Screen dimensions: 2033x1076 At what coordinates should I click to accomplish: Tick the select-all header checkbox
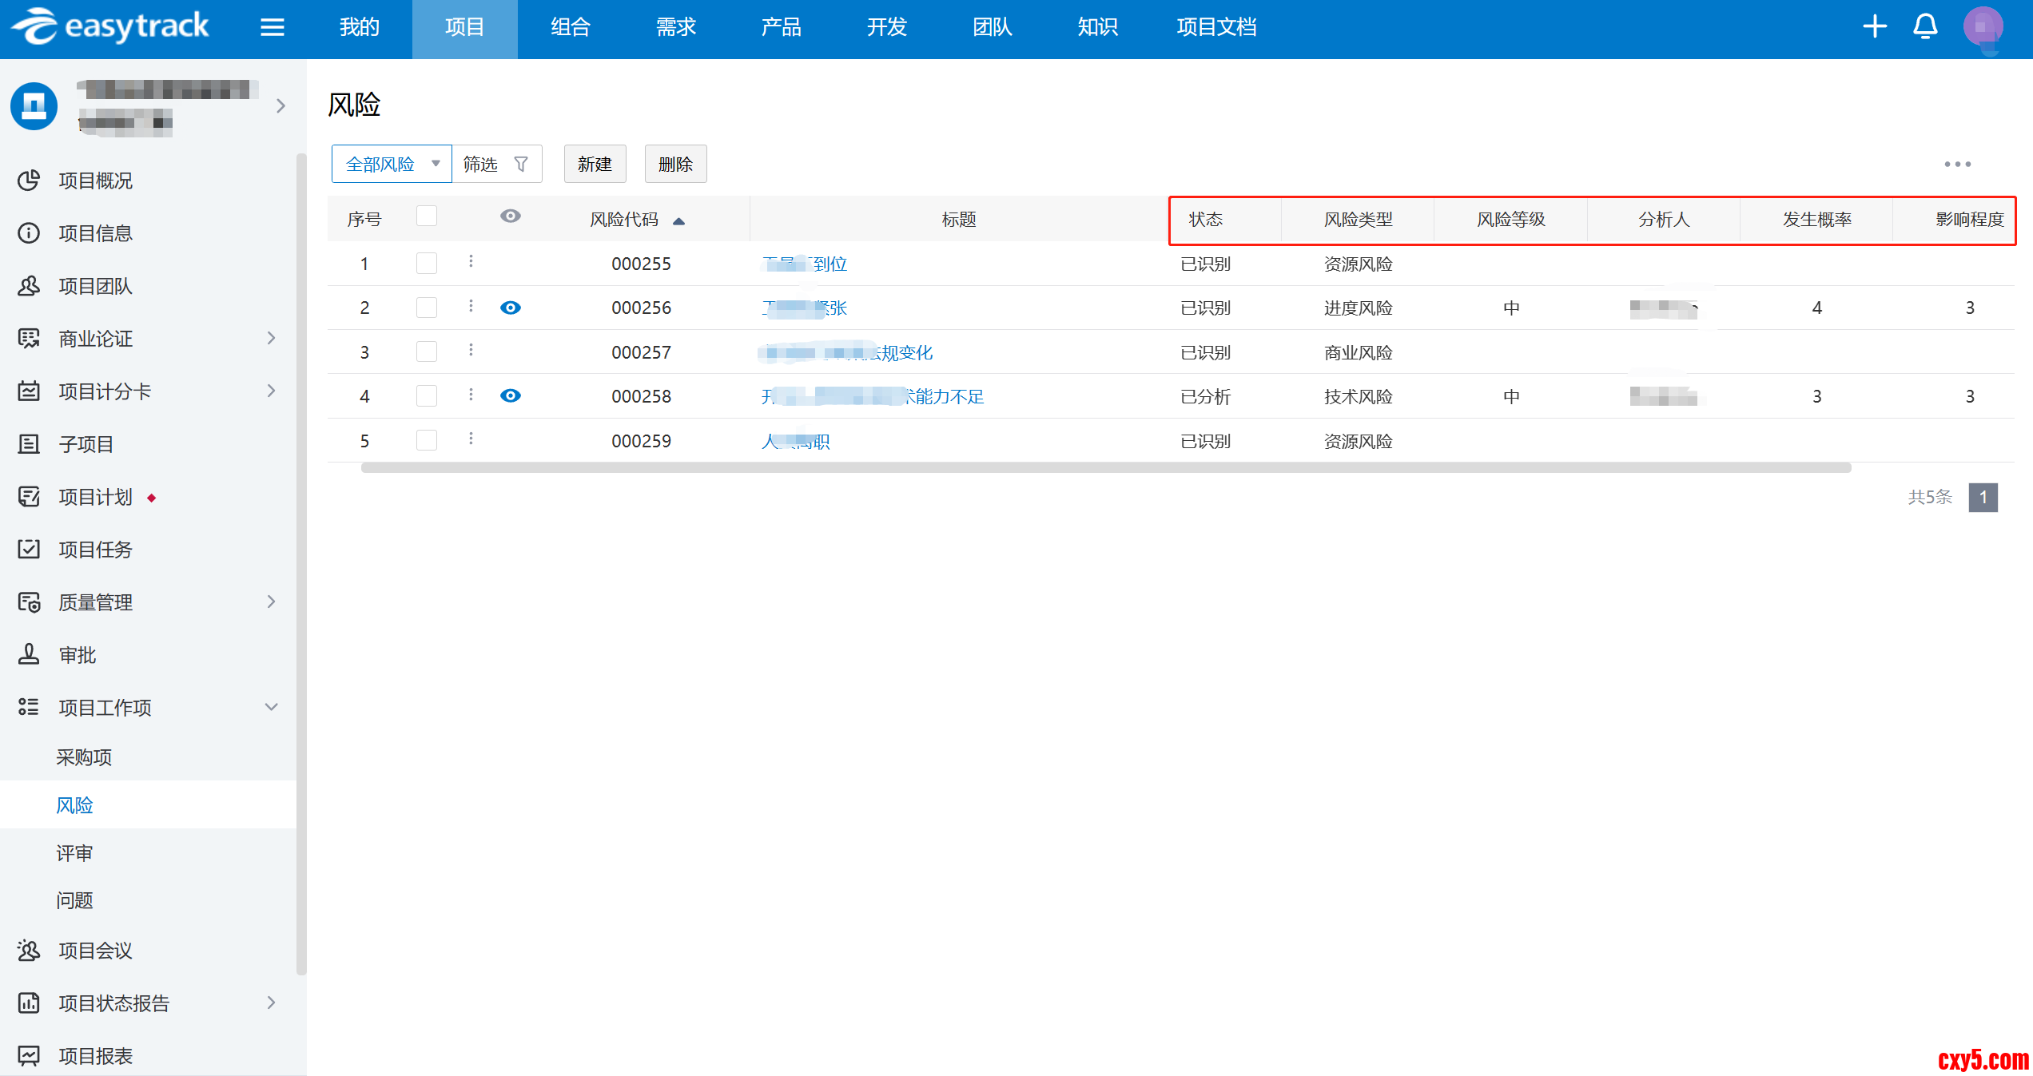pos(427,216)
